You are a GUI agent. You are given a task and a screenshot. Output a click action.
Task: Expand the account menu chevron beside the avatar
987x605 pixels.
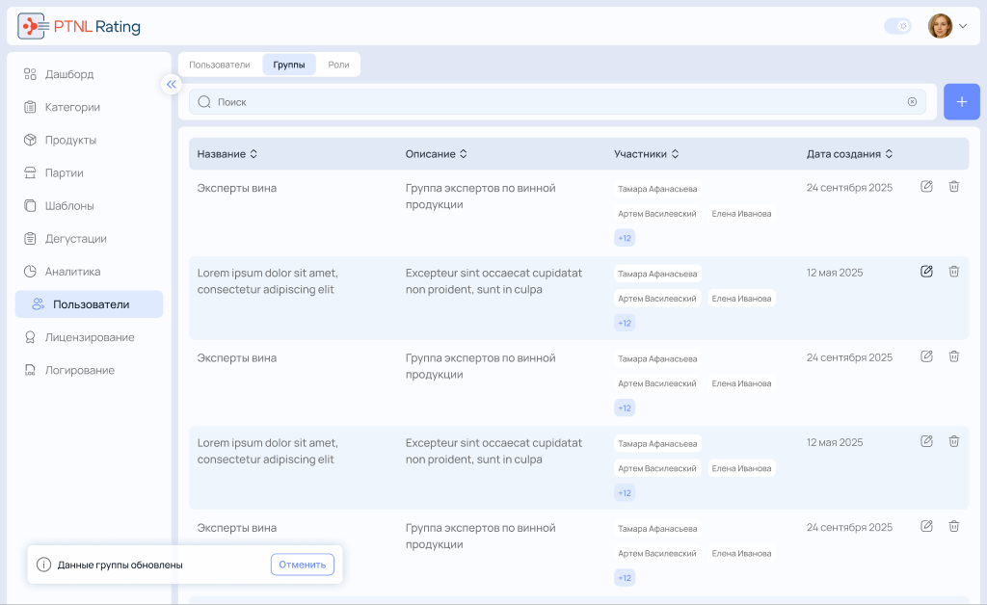[963, 26]
